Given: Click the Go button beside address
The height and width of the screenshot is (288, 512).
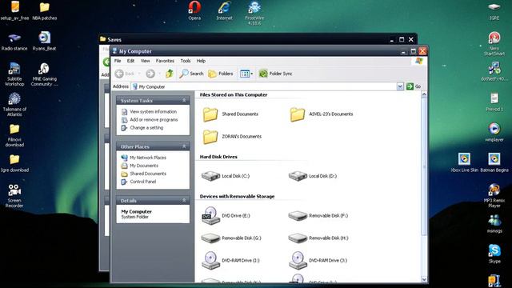Looking at the screenshot, I should click(x=414, y=86).
